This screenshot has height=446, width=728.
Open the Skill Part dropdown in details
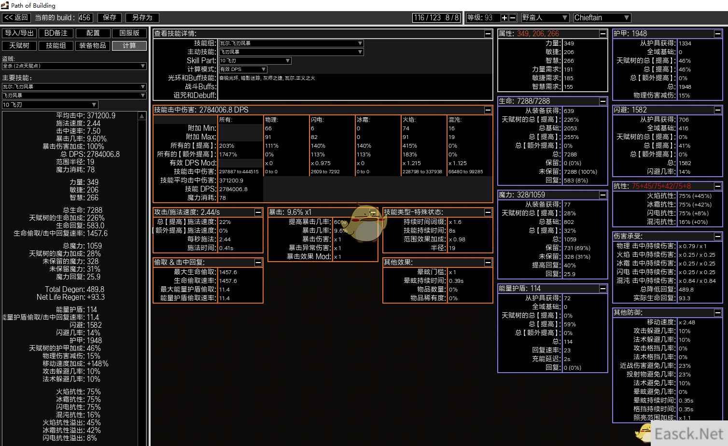pos(255,61)
